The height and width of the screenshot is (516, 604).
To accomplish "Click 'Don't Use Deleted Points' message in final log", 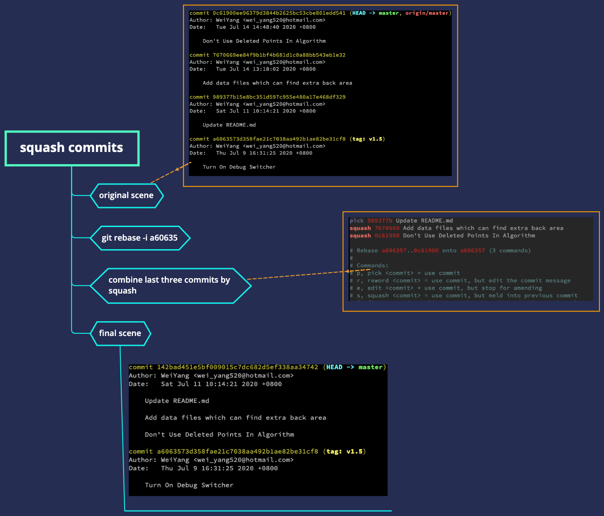I will (219, 435).
